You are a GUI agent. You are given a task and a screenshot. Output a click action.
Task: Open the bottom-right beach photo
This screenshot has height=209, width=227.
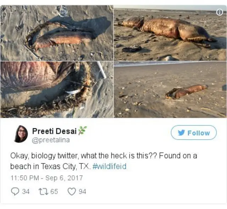tap(170, 90)
